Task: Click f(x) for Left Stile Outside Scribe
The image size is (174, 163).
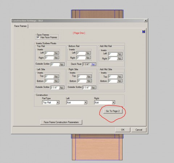Action: [x=62, y=87]
